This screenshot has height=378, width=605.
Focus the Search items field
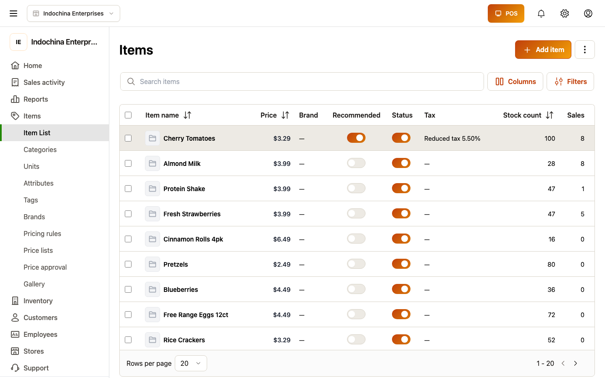[302, 81]
